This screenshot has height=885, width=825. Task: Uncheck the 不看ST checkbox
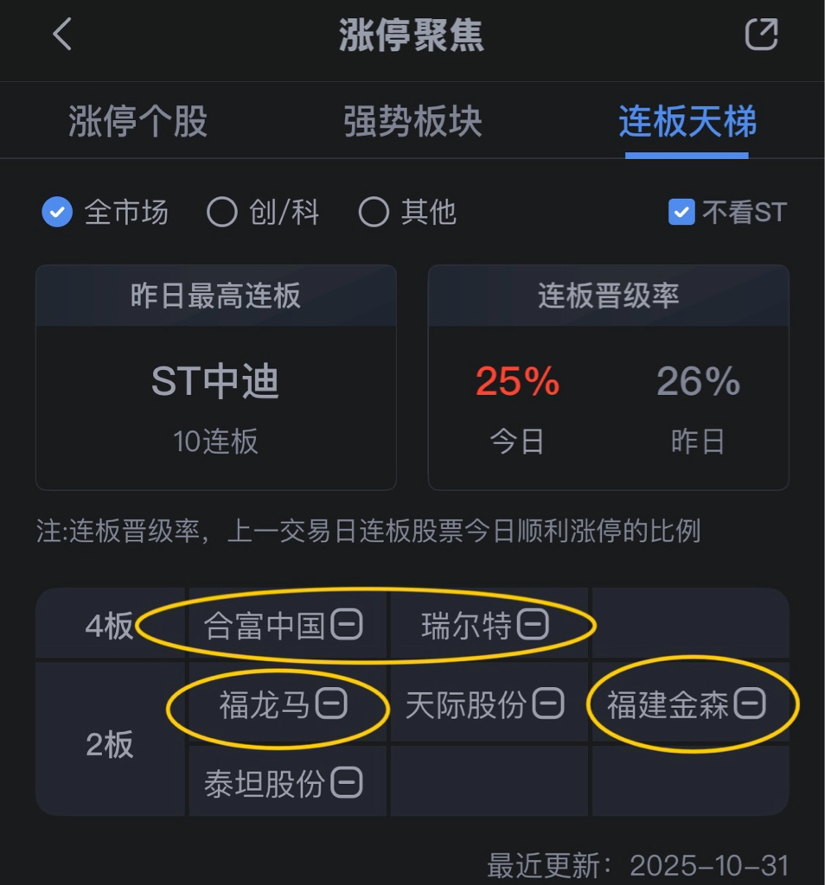click(681, 213)
